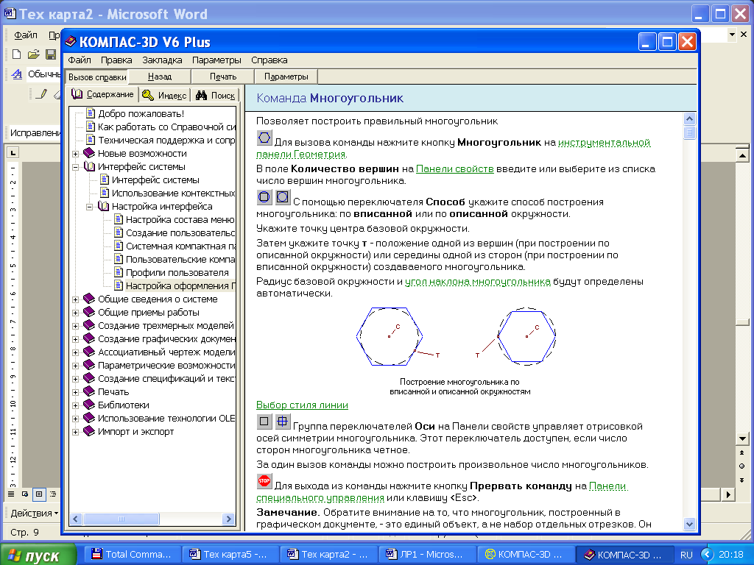Click the tree horizontal scrollbar thumb
Screen dimensions: 754x565
click(121, 519)
